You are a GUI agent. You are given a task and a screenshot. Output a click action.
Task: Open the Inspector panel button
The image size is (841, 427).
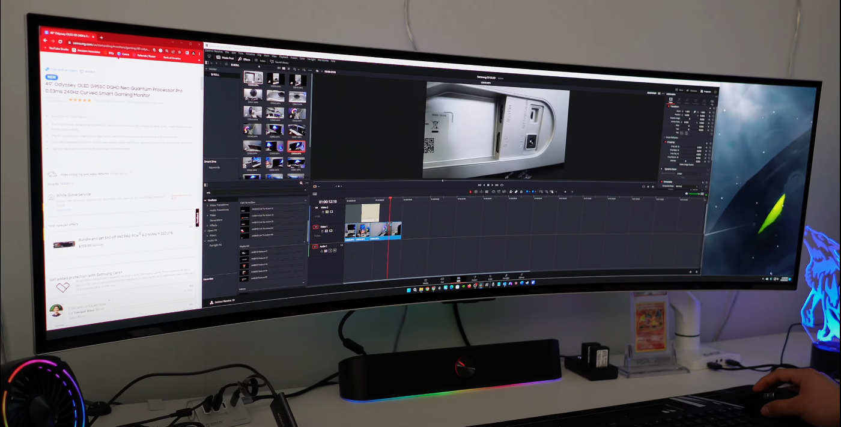[x=705, y=91]
